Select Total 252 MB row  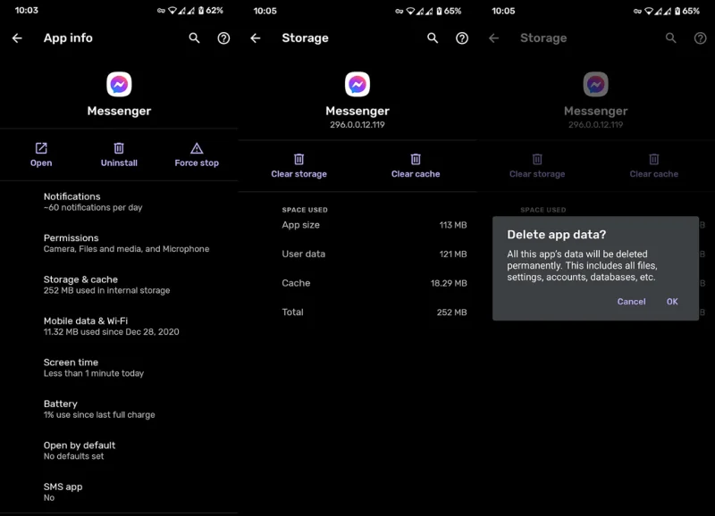pyautogui.click(x=374, y=312)
